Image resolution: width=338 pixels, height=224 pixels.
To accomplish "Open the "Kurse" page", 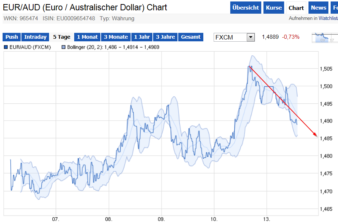I will pyautogui.click(x=273, y=7).
